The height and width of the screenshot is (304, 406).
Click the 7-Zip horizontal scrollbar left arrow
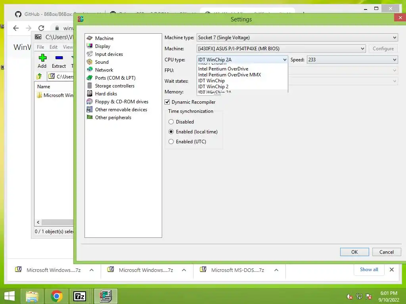[x=38, y=222]
